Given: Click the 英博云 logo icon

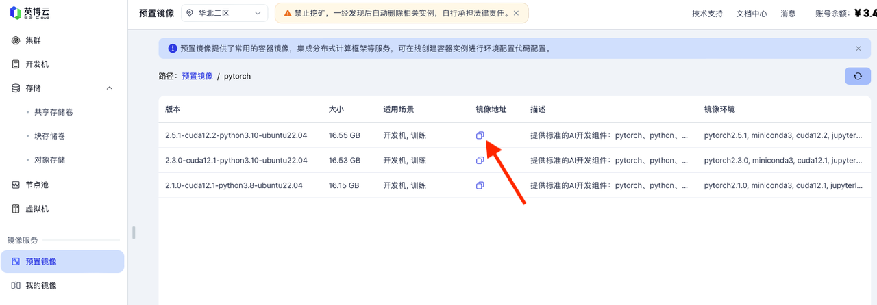Looking at the screenshot, I should click(x=15, y=12).
